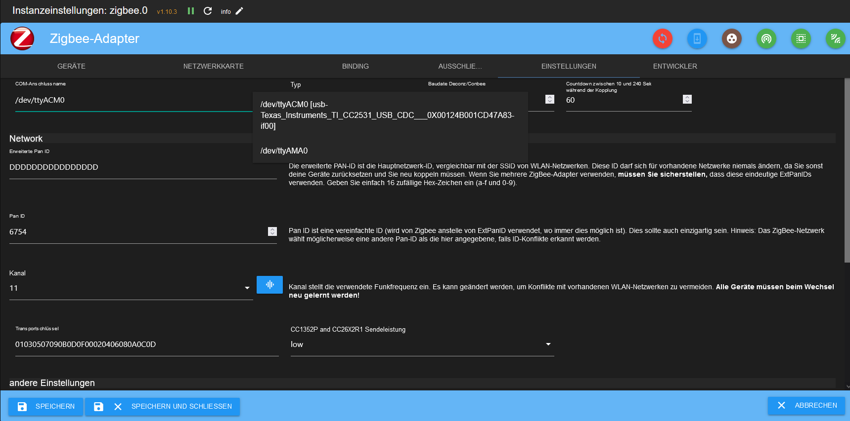Choose /dev/ttyACM0 Texas Instruments option

click(390, 115)
